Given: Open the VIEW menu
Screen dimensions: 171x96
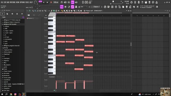Looking at the screenshot, I should coord(18,2).
